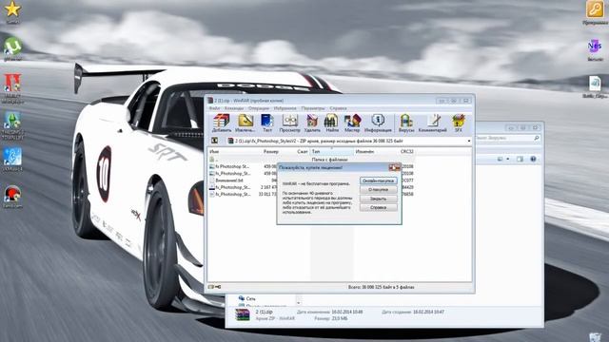609x342 pixels.
Task: Click the document file desktop icon on right
Action: click(x=595, y=86)
